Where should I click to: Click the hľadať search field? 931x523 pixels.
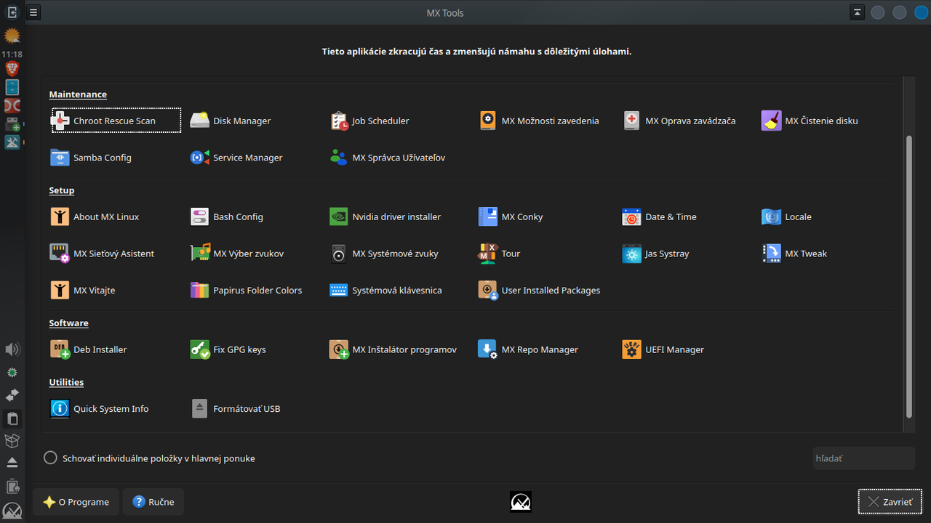pyautogui.click(x=863, y=458)
